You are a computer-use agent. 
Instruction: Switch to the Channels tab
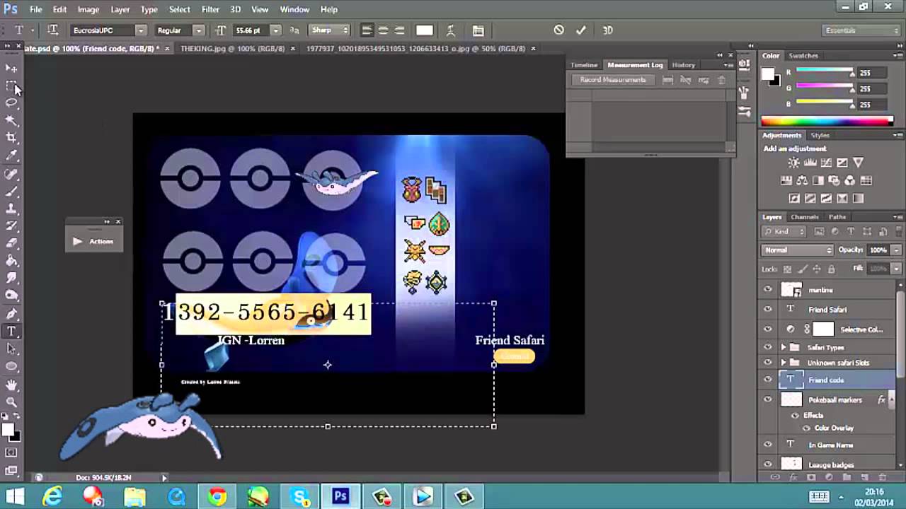click(x=804, y=217)
